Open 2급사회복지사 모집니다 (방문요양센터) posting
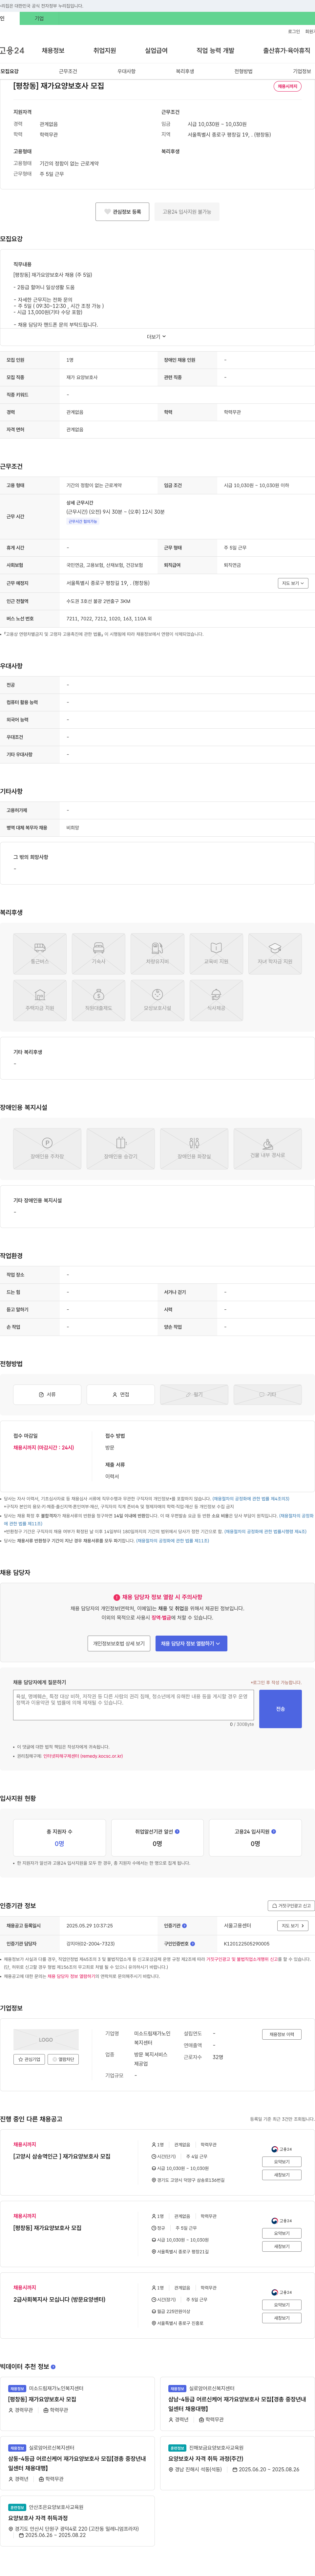 coord(59,2299)
